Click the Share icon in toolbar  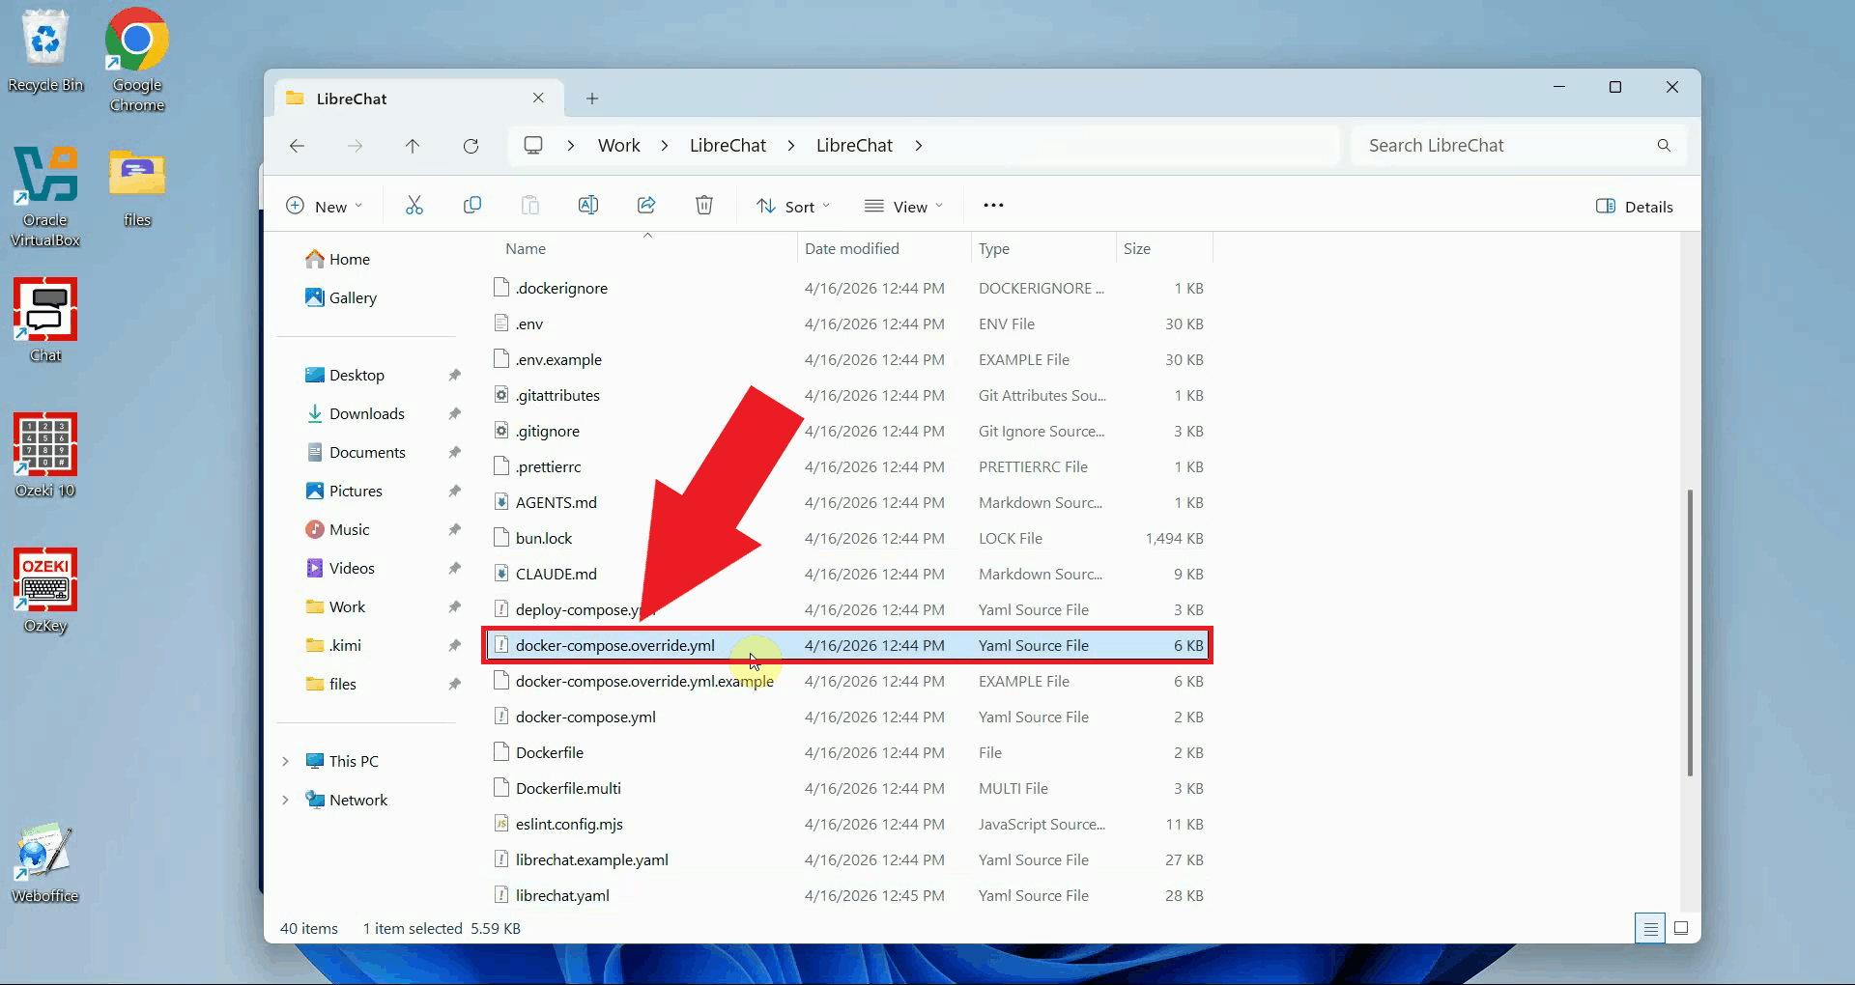[x=646, y=206]
